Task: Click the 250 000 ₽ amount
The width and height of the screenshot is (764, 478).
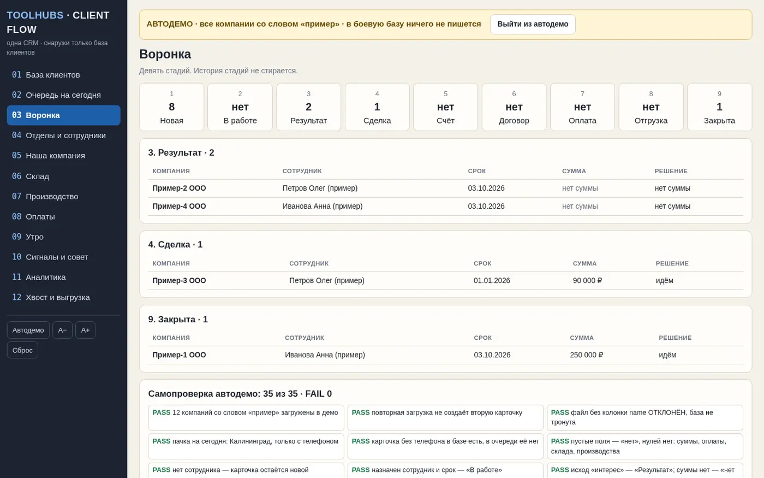Action: coord(587,355)
